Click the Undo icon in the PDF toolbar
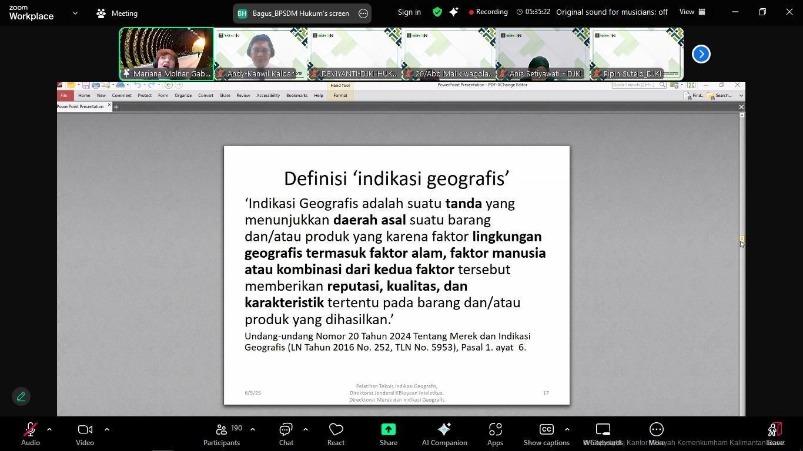This screenshot has width=803, height=451. click(x=138, y=85)
